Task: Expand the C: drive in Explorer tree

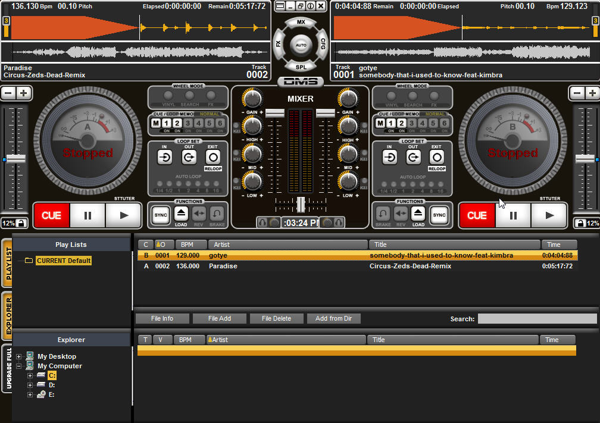Action: [30, 375]
